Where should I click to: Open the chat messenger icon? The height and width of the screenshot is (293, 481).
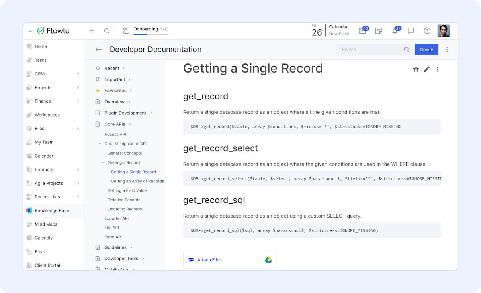coord(411,31)
